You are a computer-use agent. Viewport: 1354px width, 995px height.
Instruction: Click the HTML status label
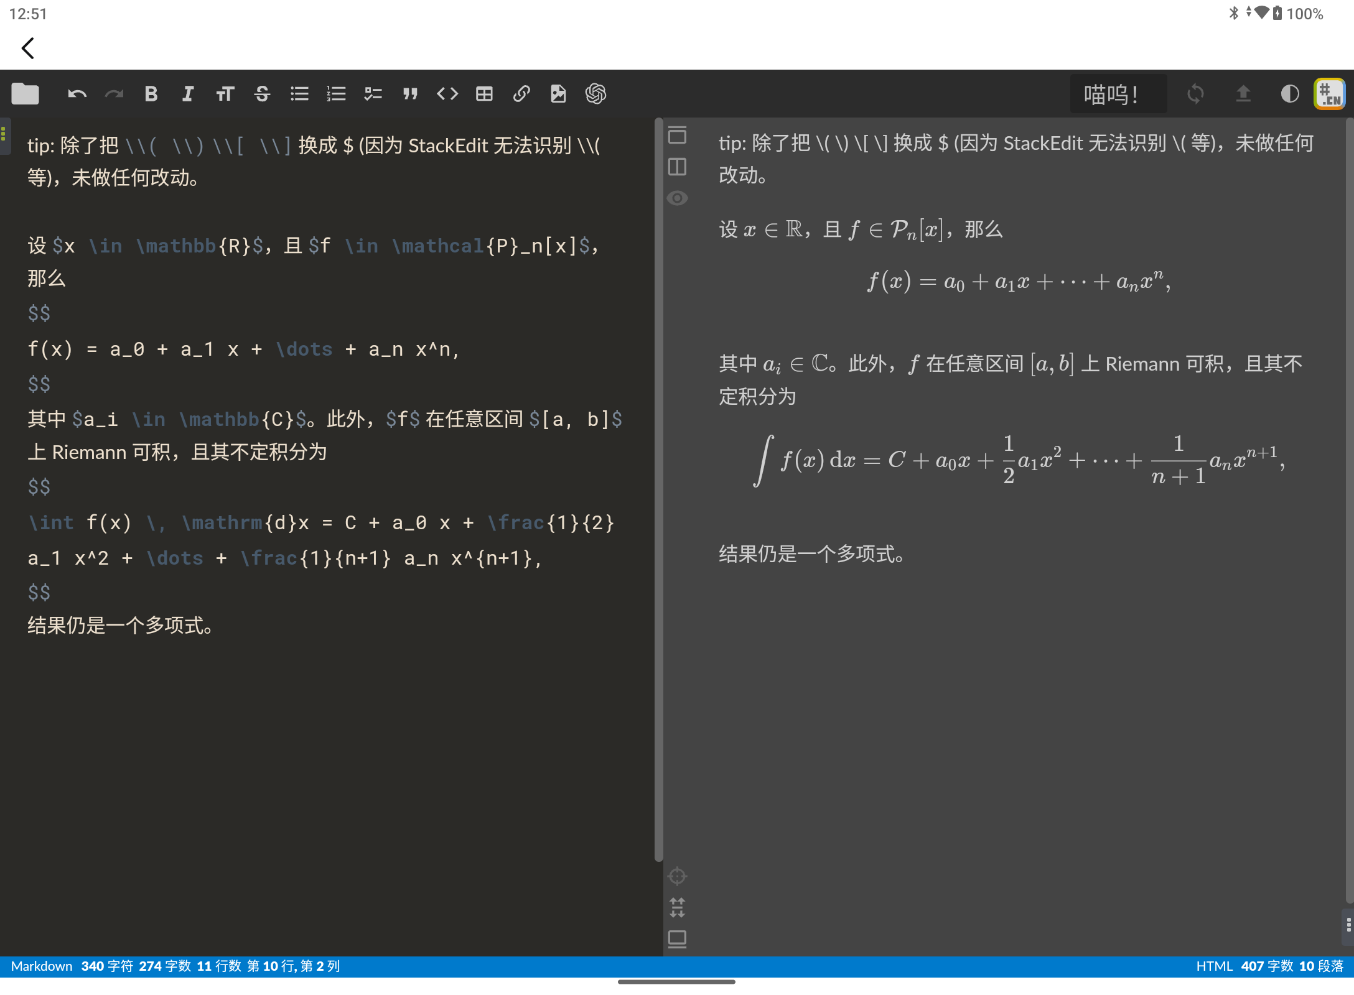[x=1214, y=966]
